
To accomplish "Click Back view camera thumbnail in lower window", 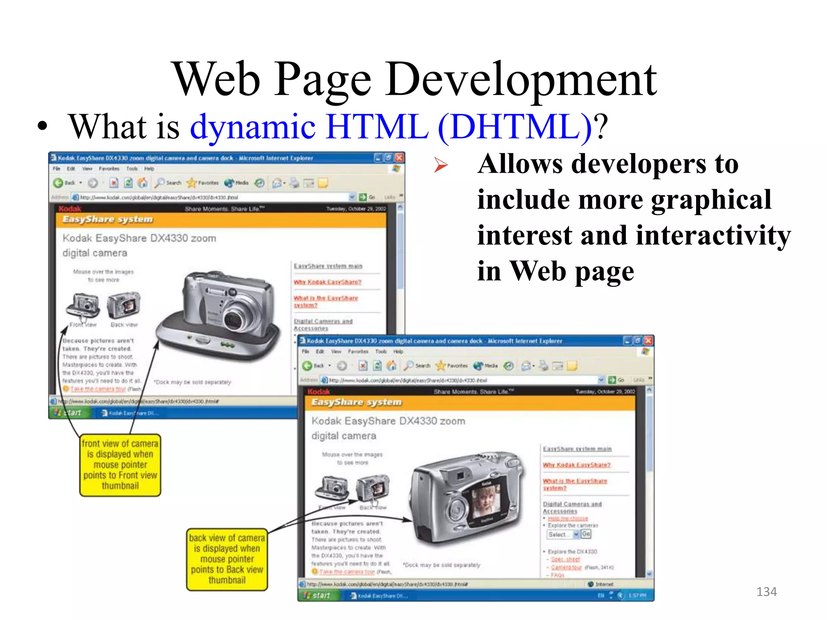I will 373,488.
